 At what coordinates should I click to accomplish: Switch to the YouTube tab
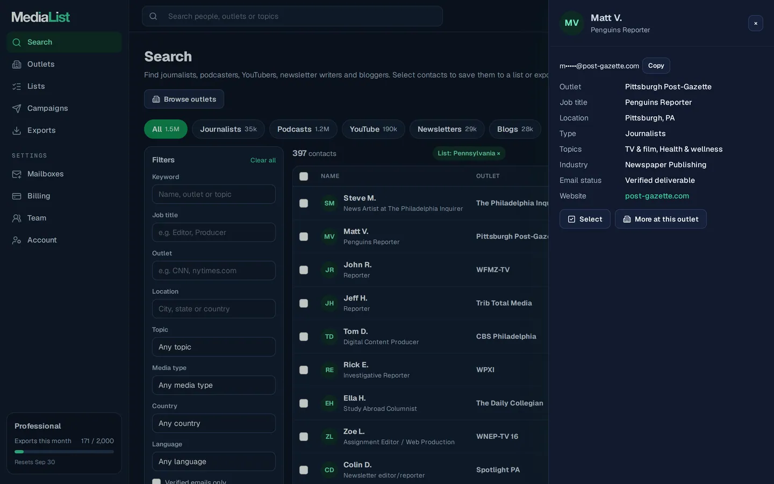coord(374,129)
